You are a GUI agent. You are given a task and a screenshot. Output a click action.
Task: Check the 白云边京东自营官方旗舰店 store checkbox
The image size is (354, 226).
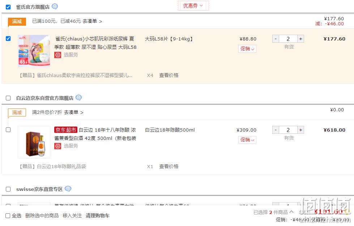click(8, 98)
